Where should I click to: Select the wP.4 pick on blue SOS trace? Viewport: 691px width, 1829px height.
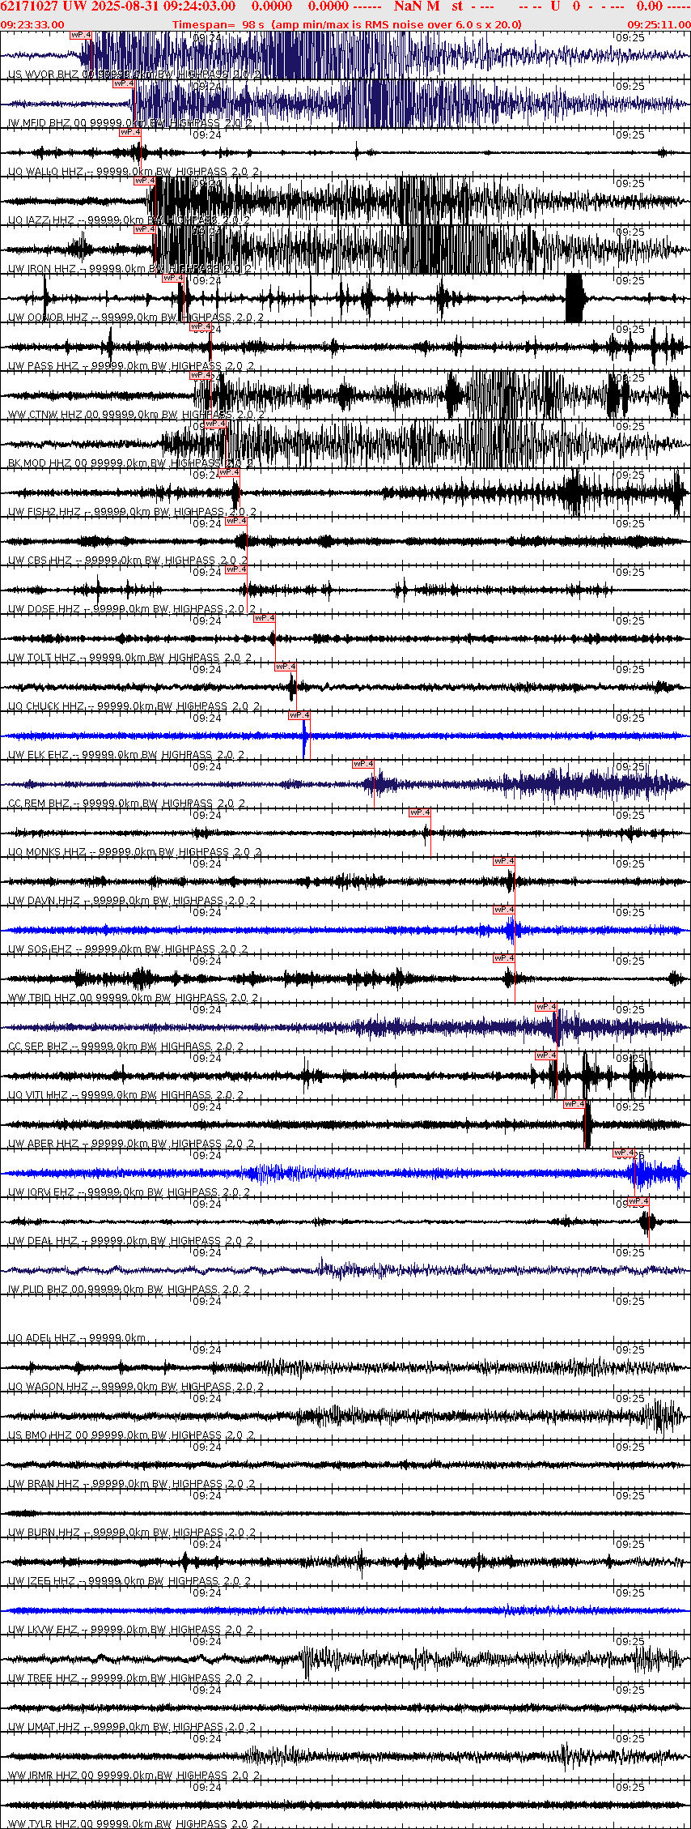503,910
